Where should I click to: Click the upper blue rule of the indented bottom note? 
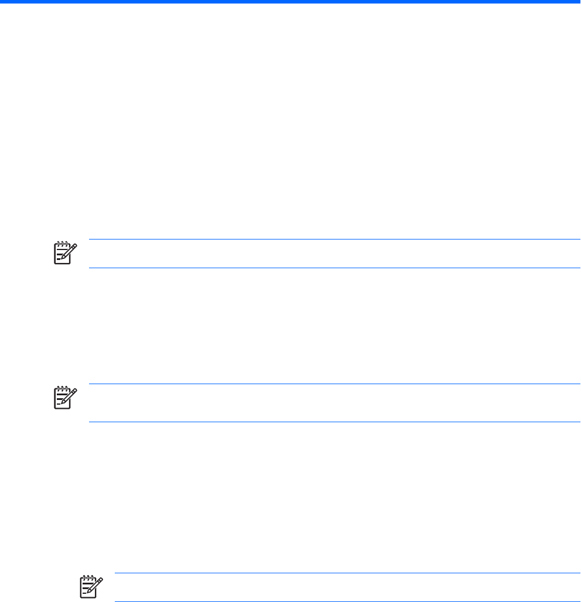tap(347, 573)
